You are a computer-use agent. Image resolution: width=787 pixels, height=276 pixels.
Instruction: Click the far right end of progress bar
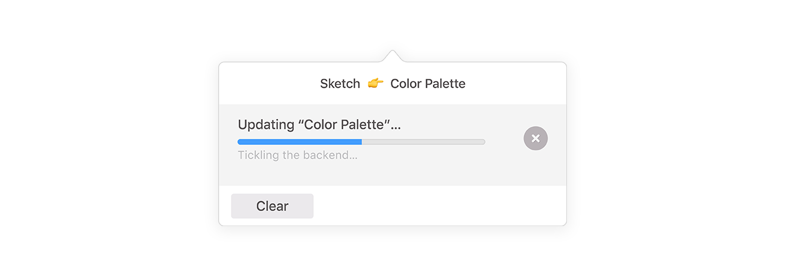[483, 142]
